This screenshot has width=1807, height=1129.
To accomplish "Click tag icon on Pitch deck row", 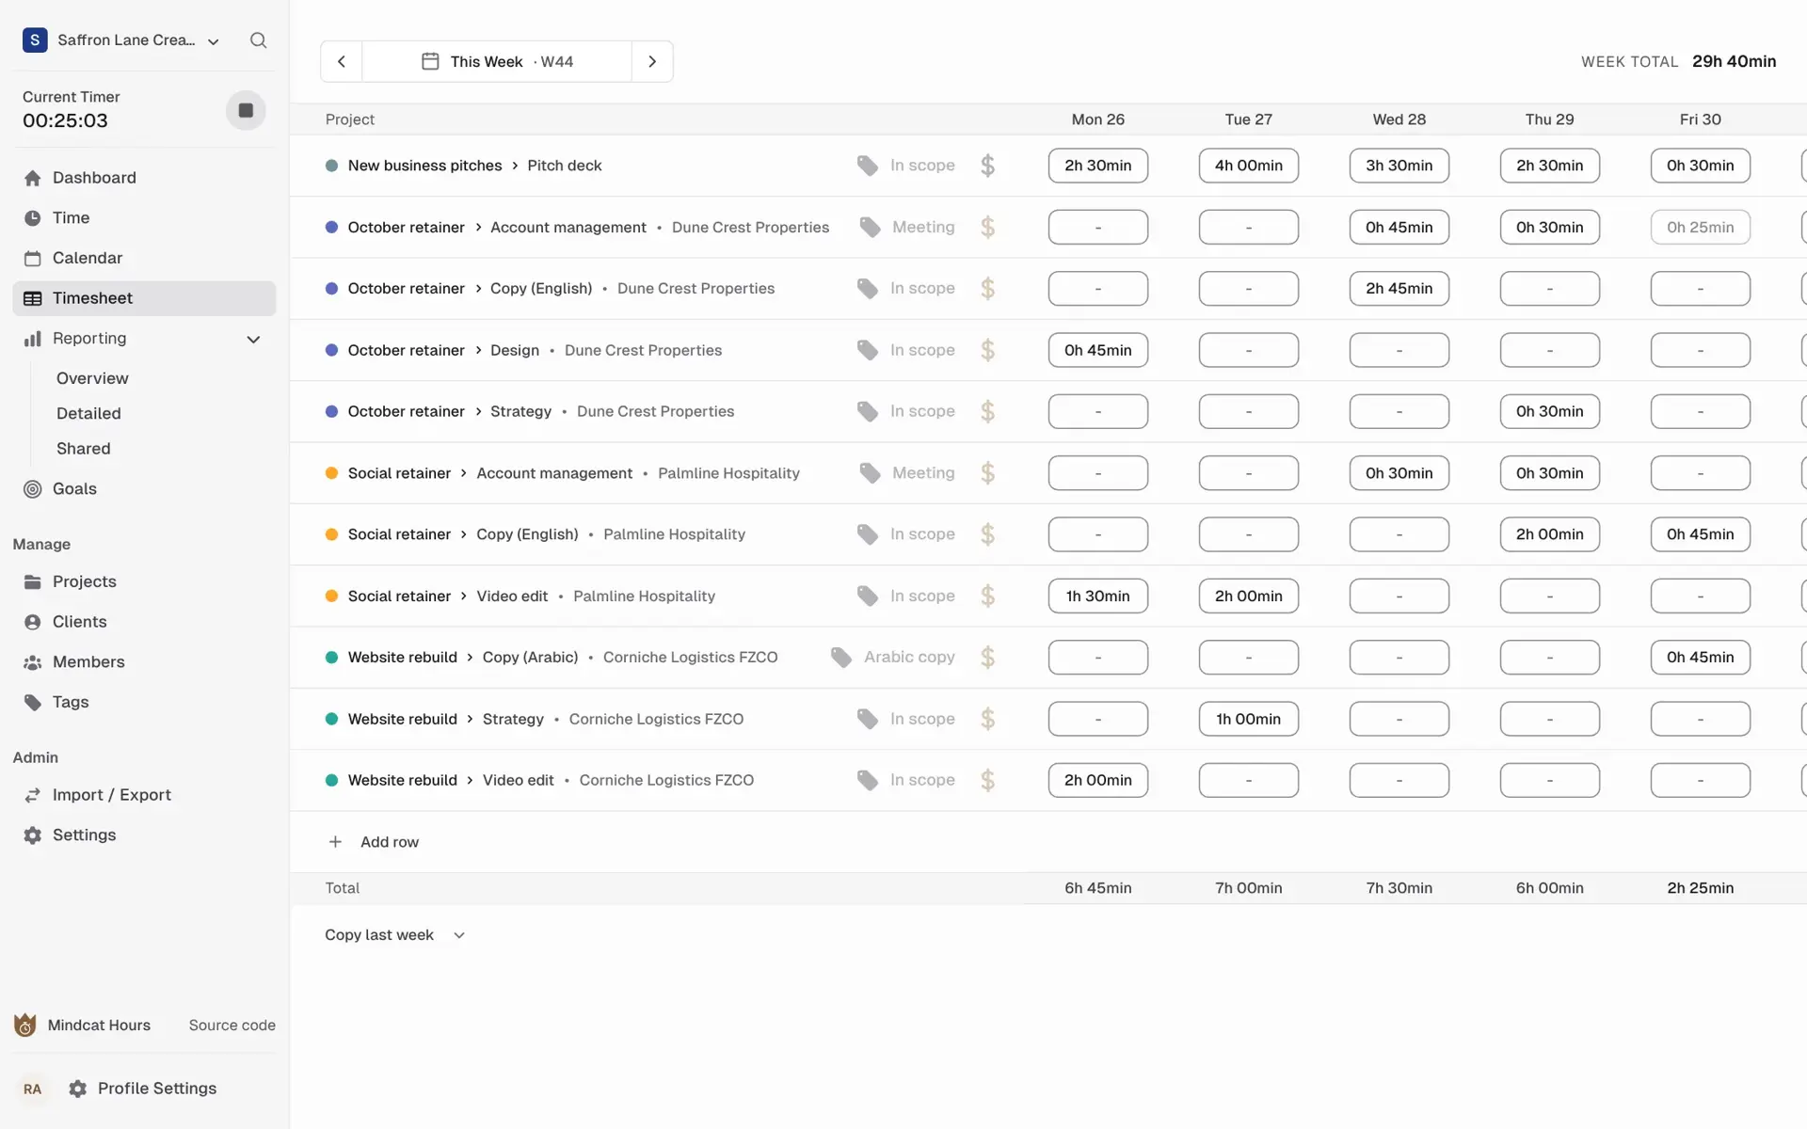I will click(867, 166).
